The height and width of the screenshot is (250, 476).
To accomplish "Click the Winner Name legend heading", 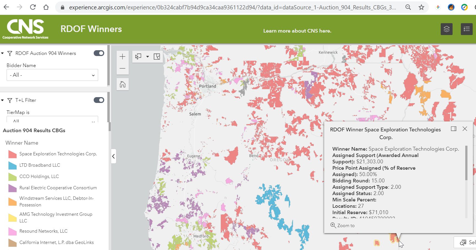I will click(x=22, y=143).
